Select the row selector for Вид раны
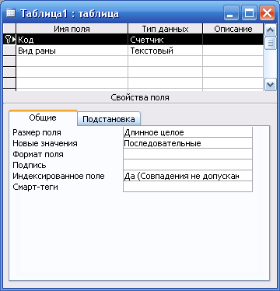Image resolution: width=280 pixels, height=291 pixels. tap(9, 51)
